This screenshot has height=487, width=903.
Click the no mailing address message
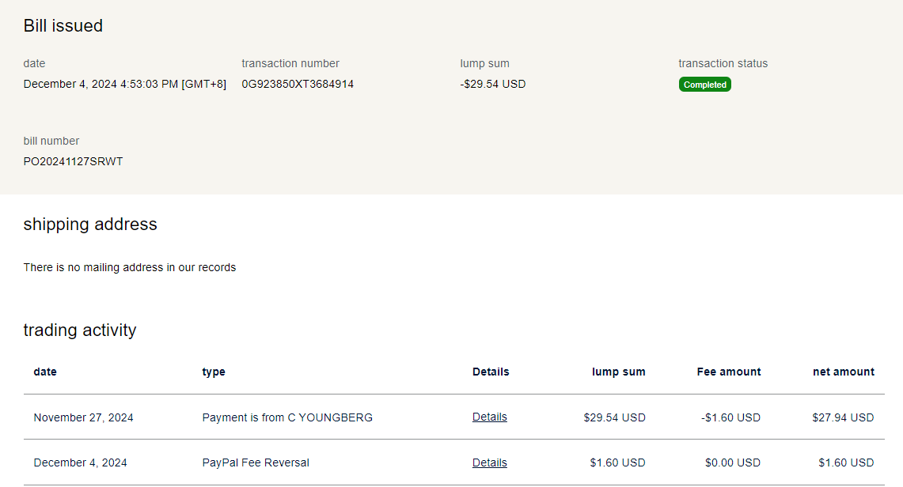(x=130, y=267)
